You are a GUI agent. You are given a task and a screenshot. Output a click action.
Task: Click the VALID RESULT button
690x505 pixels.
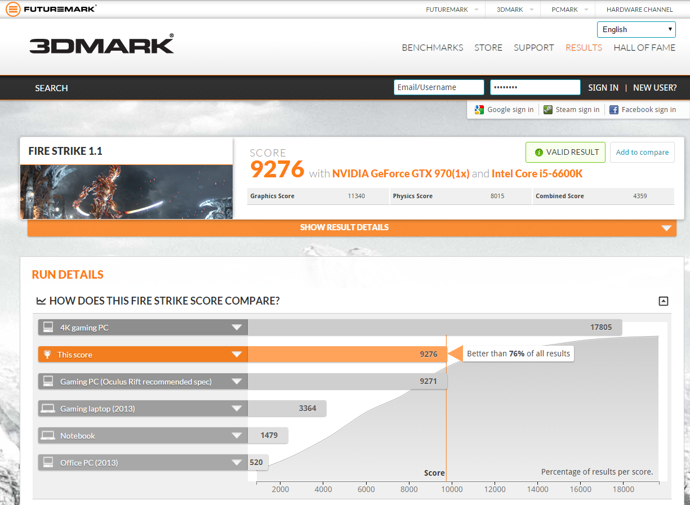point(566,152)
